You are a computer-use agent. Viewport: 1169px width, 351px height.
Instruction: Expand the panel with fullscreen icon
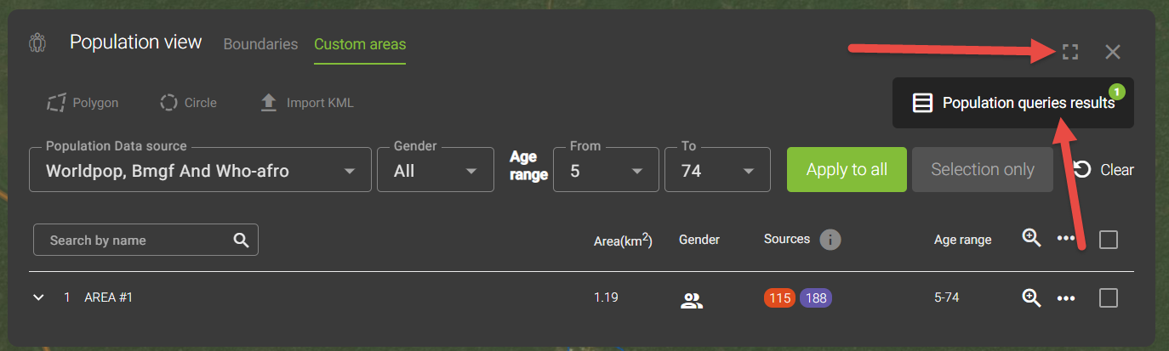(x=1070, y=52)
